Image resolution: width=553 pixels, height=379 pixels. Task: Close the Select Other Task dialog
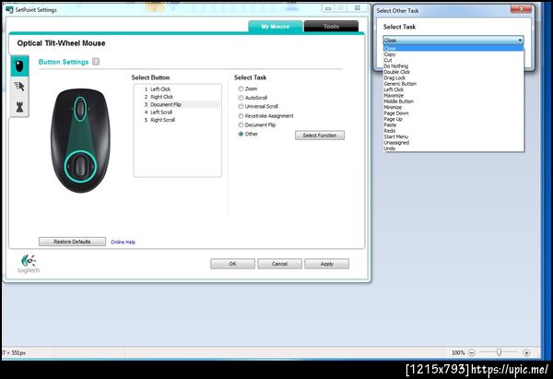point(521,9)
